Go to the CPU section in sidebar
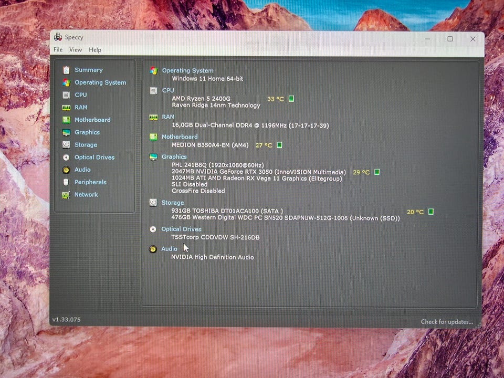 click(81, 95)
